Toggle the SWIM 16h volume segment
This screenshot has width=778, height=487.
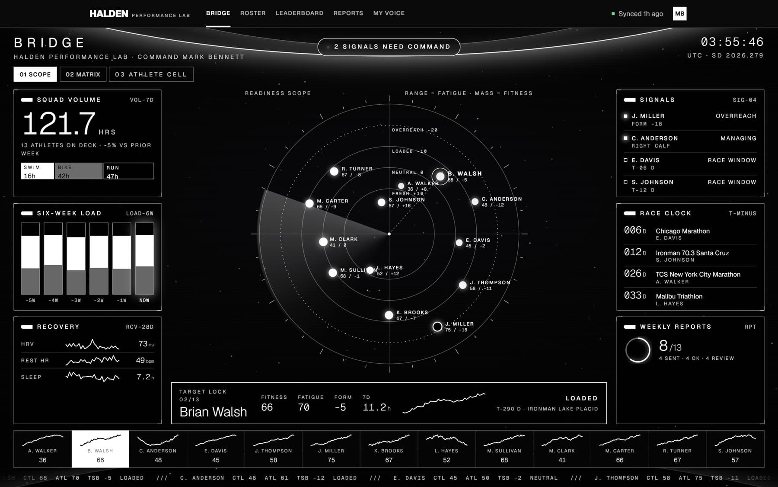[38, 171]
